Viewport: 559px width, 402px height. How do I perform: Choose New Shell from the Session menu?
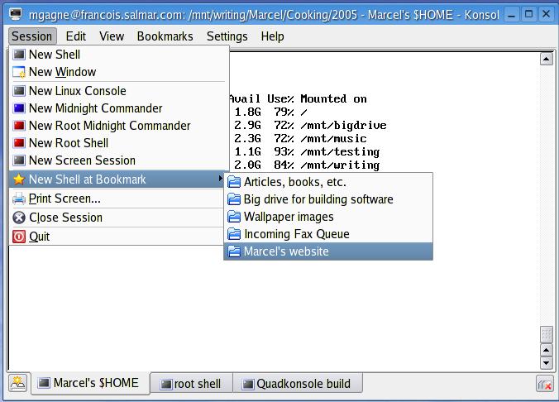[119, 55]
